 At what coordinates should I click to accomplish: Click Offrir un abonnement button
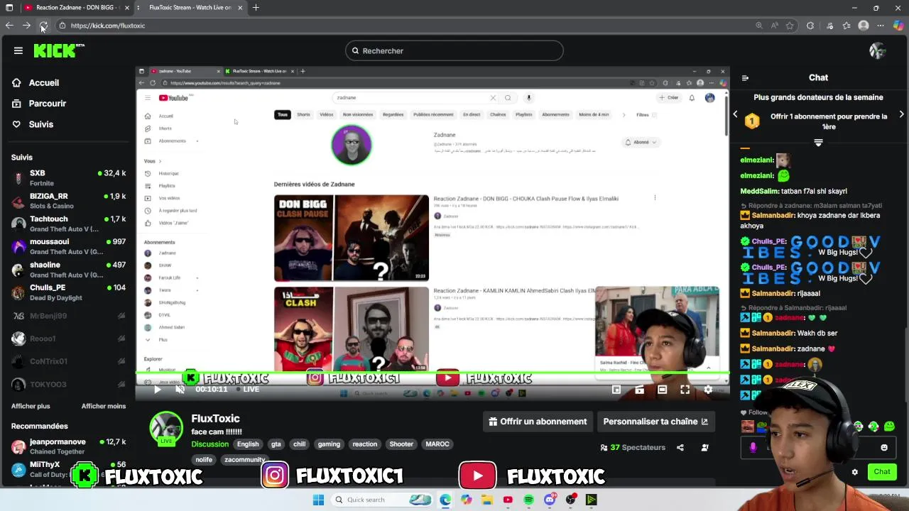pos(538,422)
